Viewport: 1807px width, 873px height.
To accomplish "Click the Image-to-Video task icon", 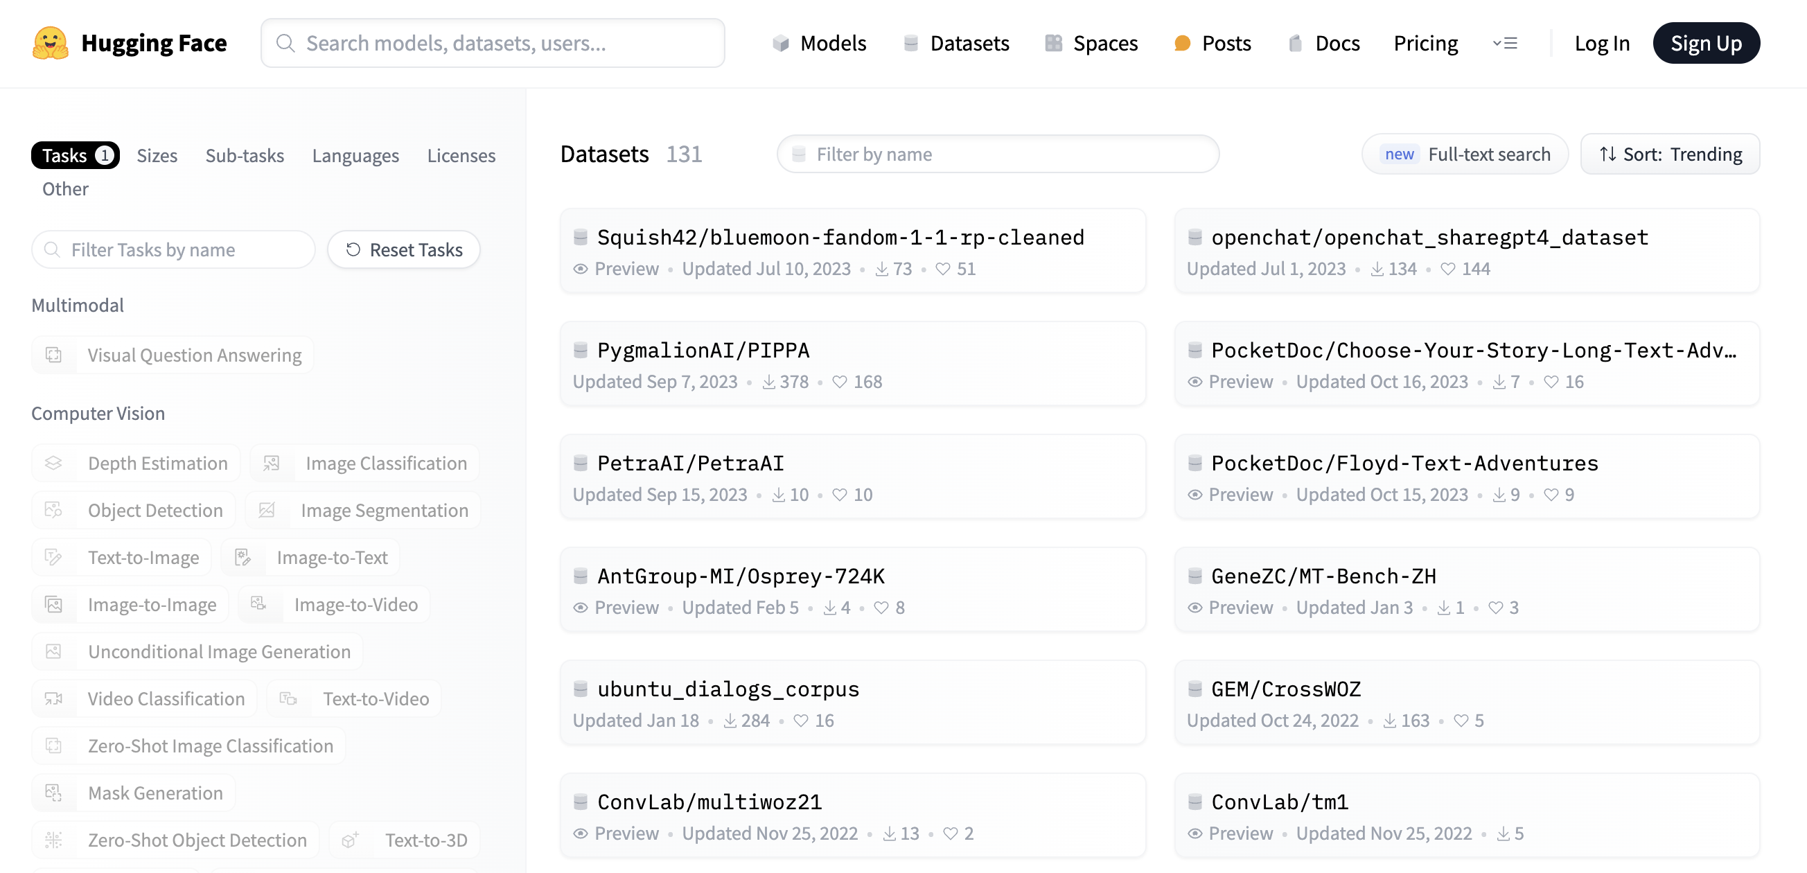I will (259, 603).
